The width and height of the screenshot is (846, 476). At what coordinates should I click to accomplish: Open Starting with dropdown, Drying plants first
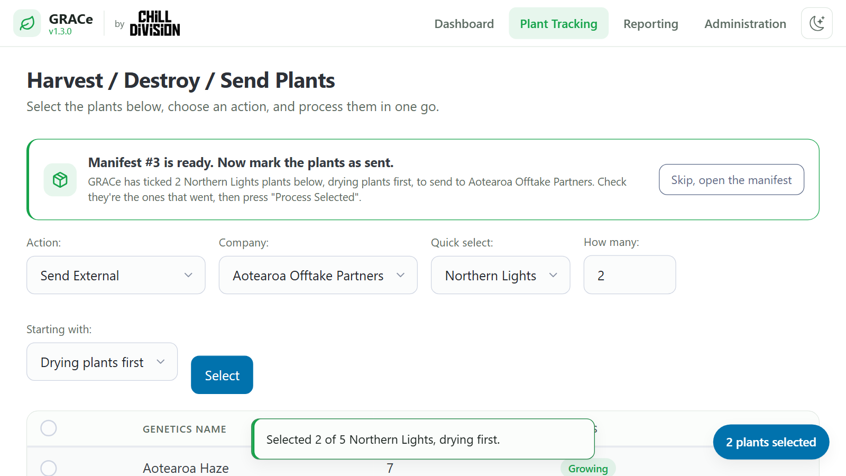click(x=102, y=362)
